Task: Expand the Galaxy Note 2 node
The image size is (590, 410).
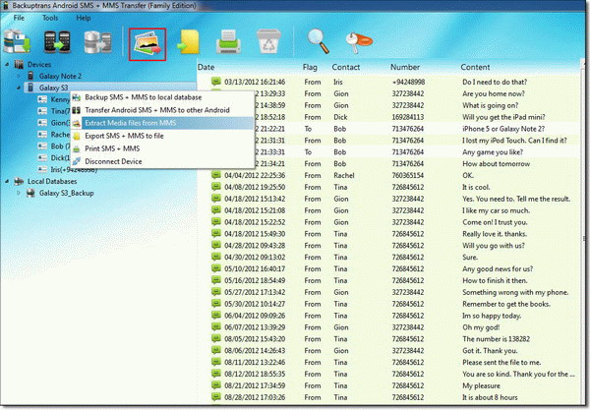Action: point(19,77)
